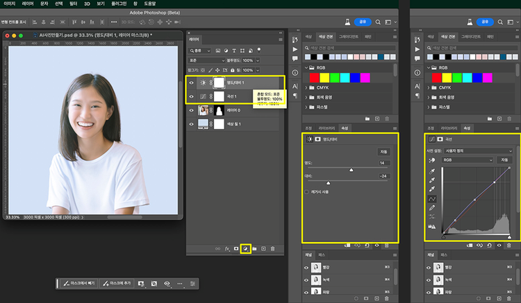
Task: Toggle visibility of 색상 칠 1 layer
Action: (192, 123)
